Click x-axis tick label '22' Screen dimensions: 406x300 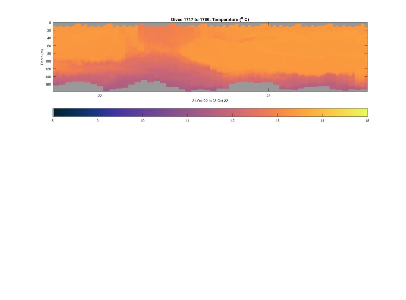click(x=100, y=96)
